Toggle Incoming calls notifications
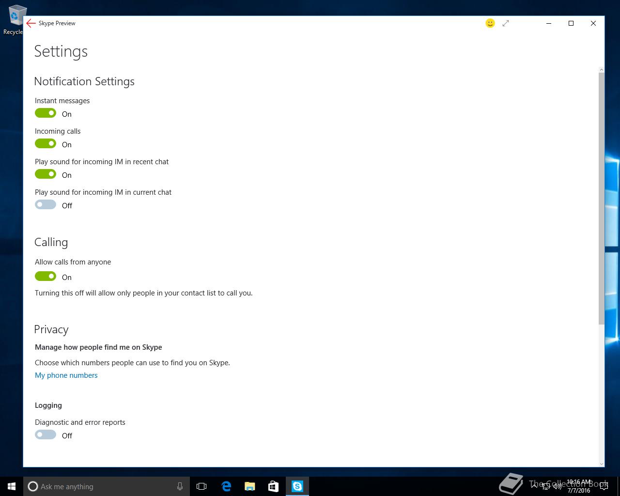 point(46,143)
